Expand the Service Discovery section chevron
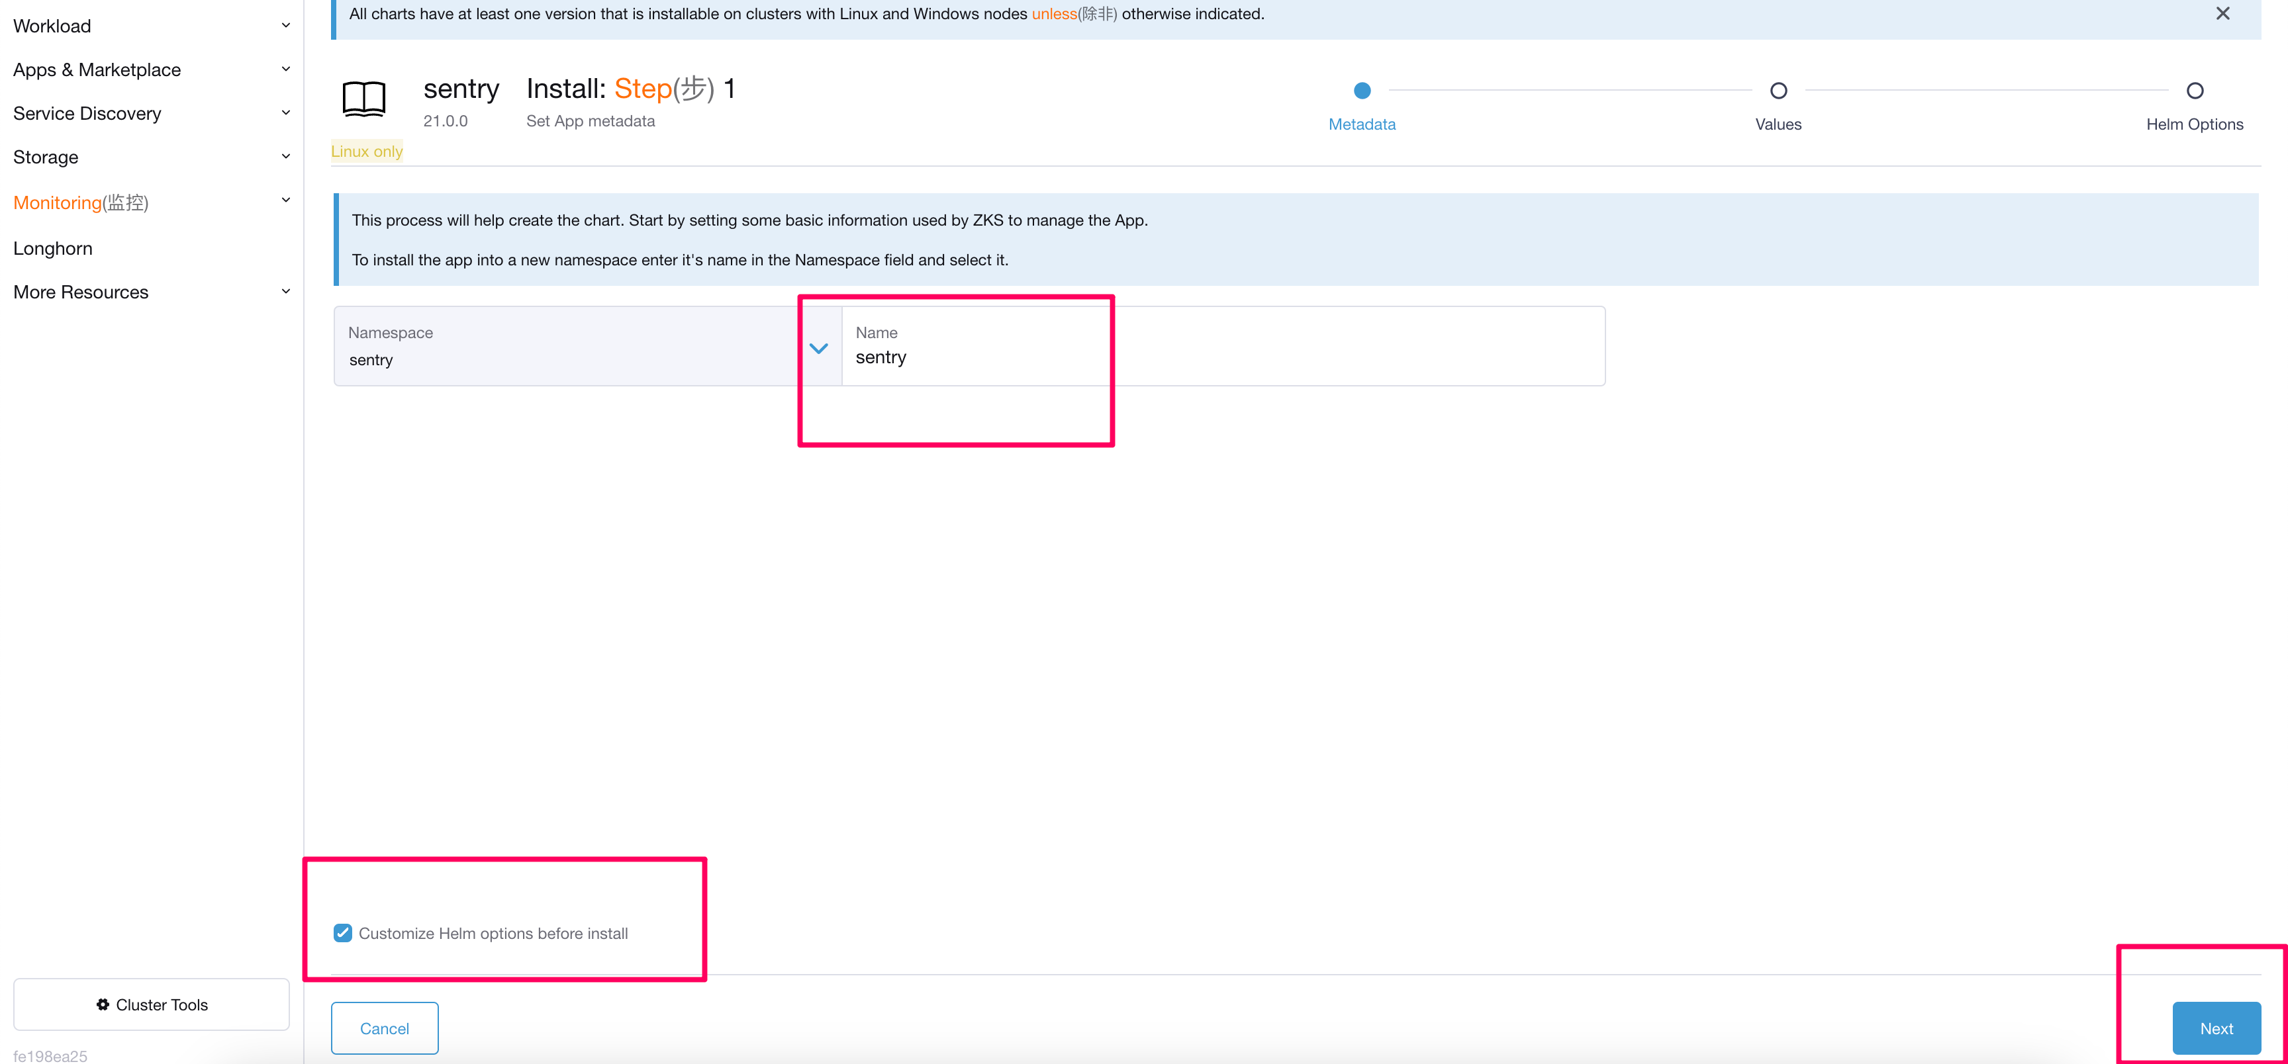Screen dimensions: 2288x1064 pyautogui.click(x=286, y=112)
